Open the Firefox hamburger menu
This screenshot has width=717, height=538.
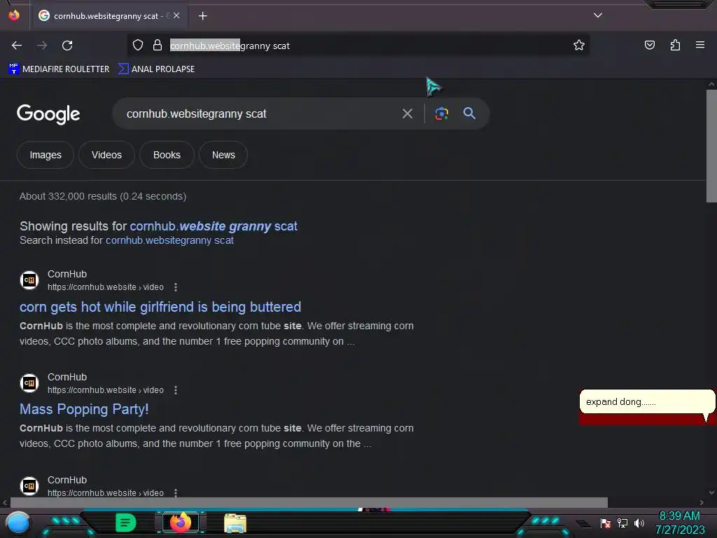coord(700,45)
